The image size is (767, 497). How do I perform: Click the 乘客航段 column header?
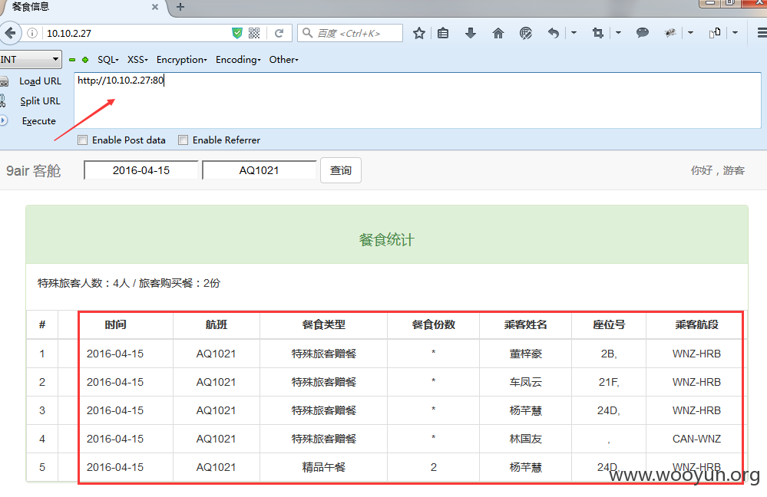click(x=696, y=324)
